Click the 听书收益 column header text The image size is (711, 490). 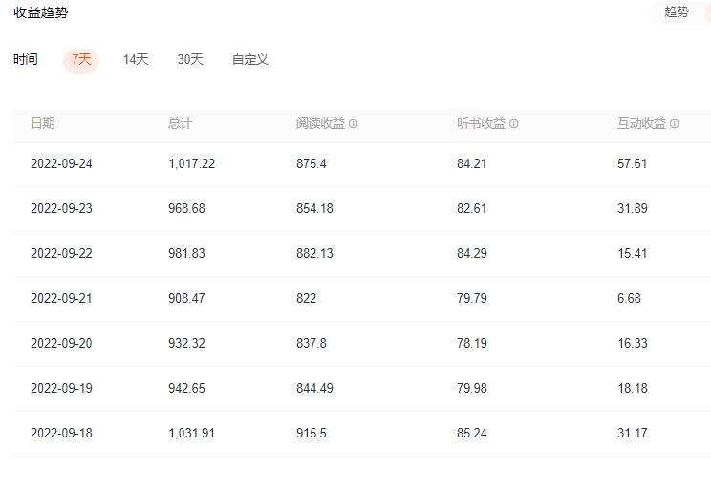[481, 124]
